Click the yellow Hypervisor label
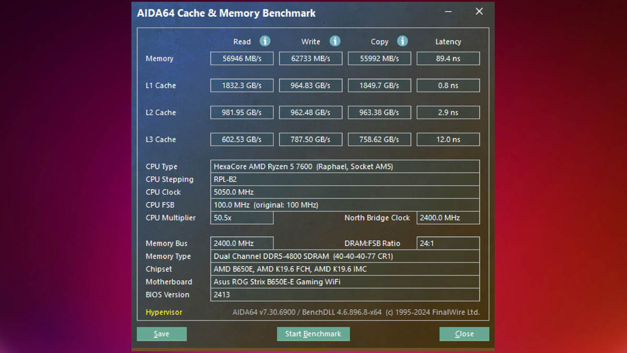Viewport: 627px width, 353px height. (164, 312)
